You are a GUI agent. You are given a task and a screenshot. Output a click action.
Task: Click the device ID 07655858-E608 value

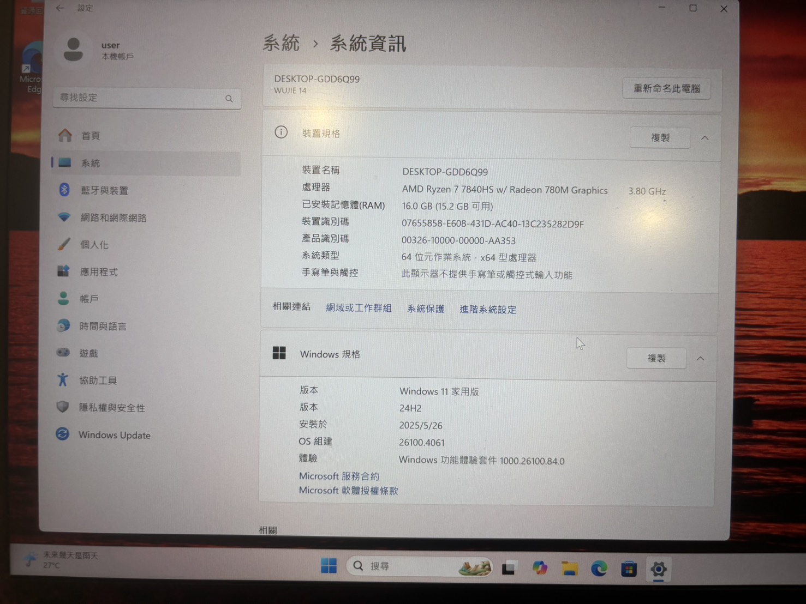[x=493, y=224]
